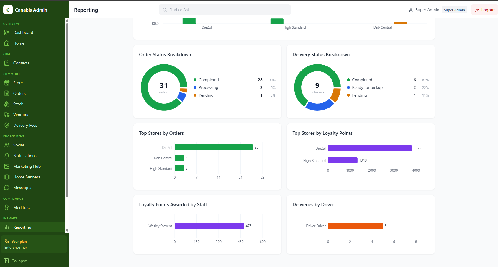Select Marketing Hub in the sidebar
The width and height of the screenshot is (498, 267).
(x=27, y=166)
